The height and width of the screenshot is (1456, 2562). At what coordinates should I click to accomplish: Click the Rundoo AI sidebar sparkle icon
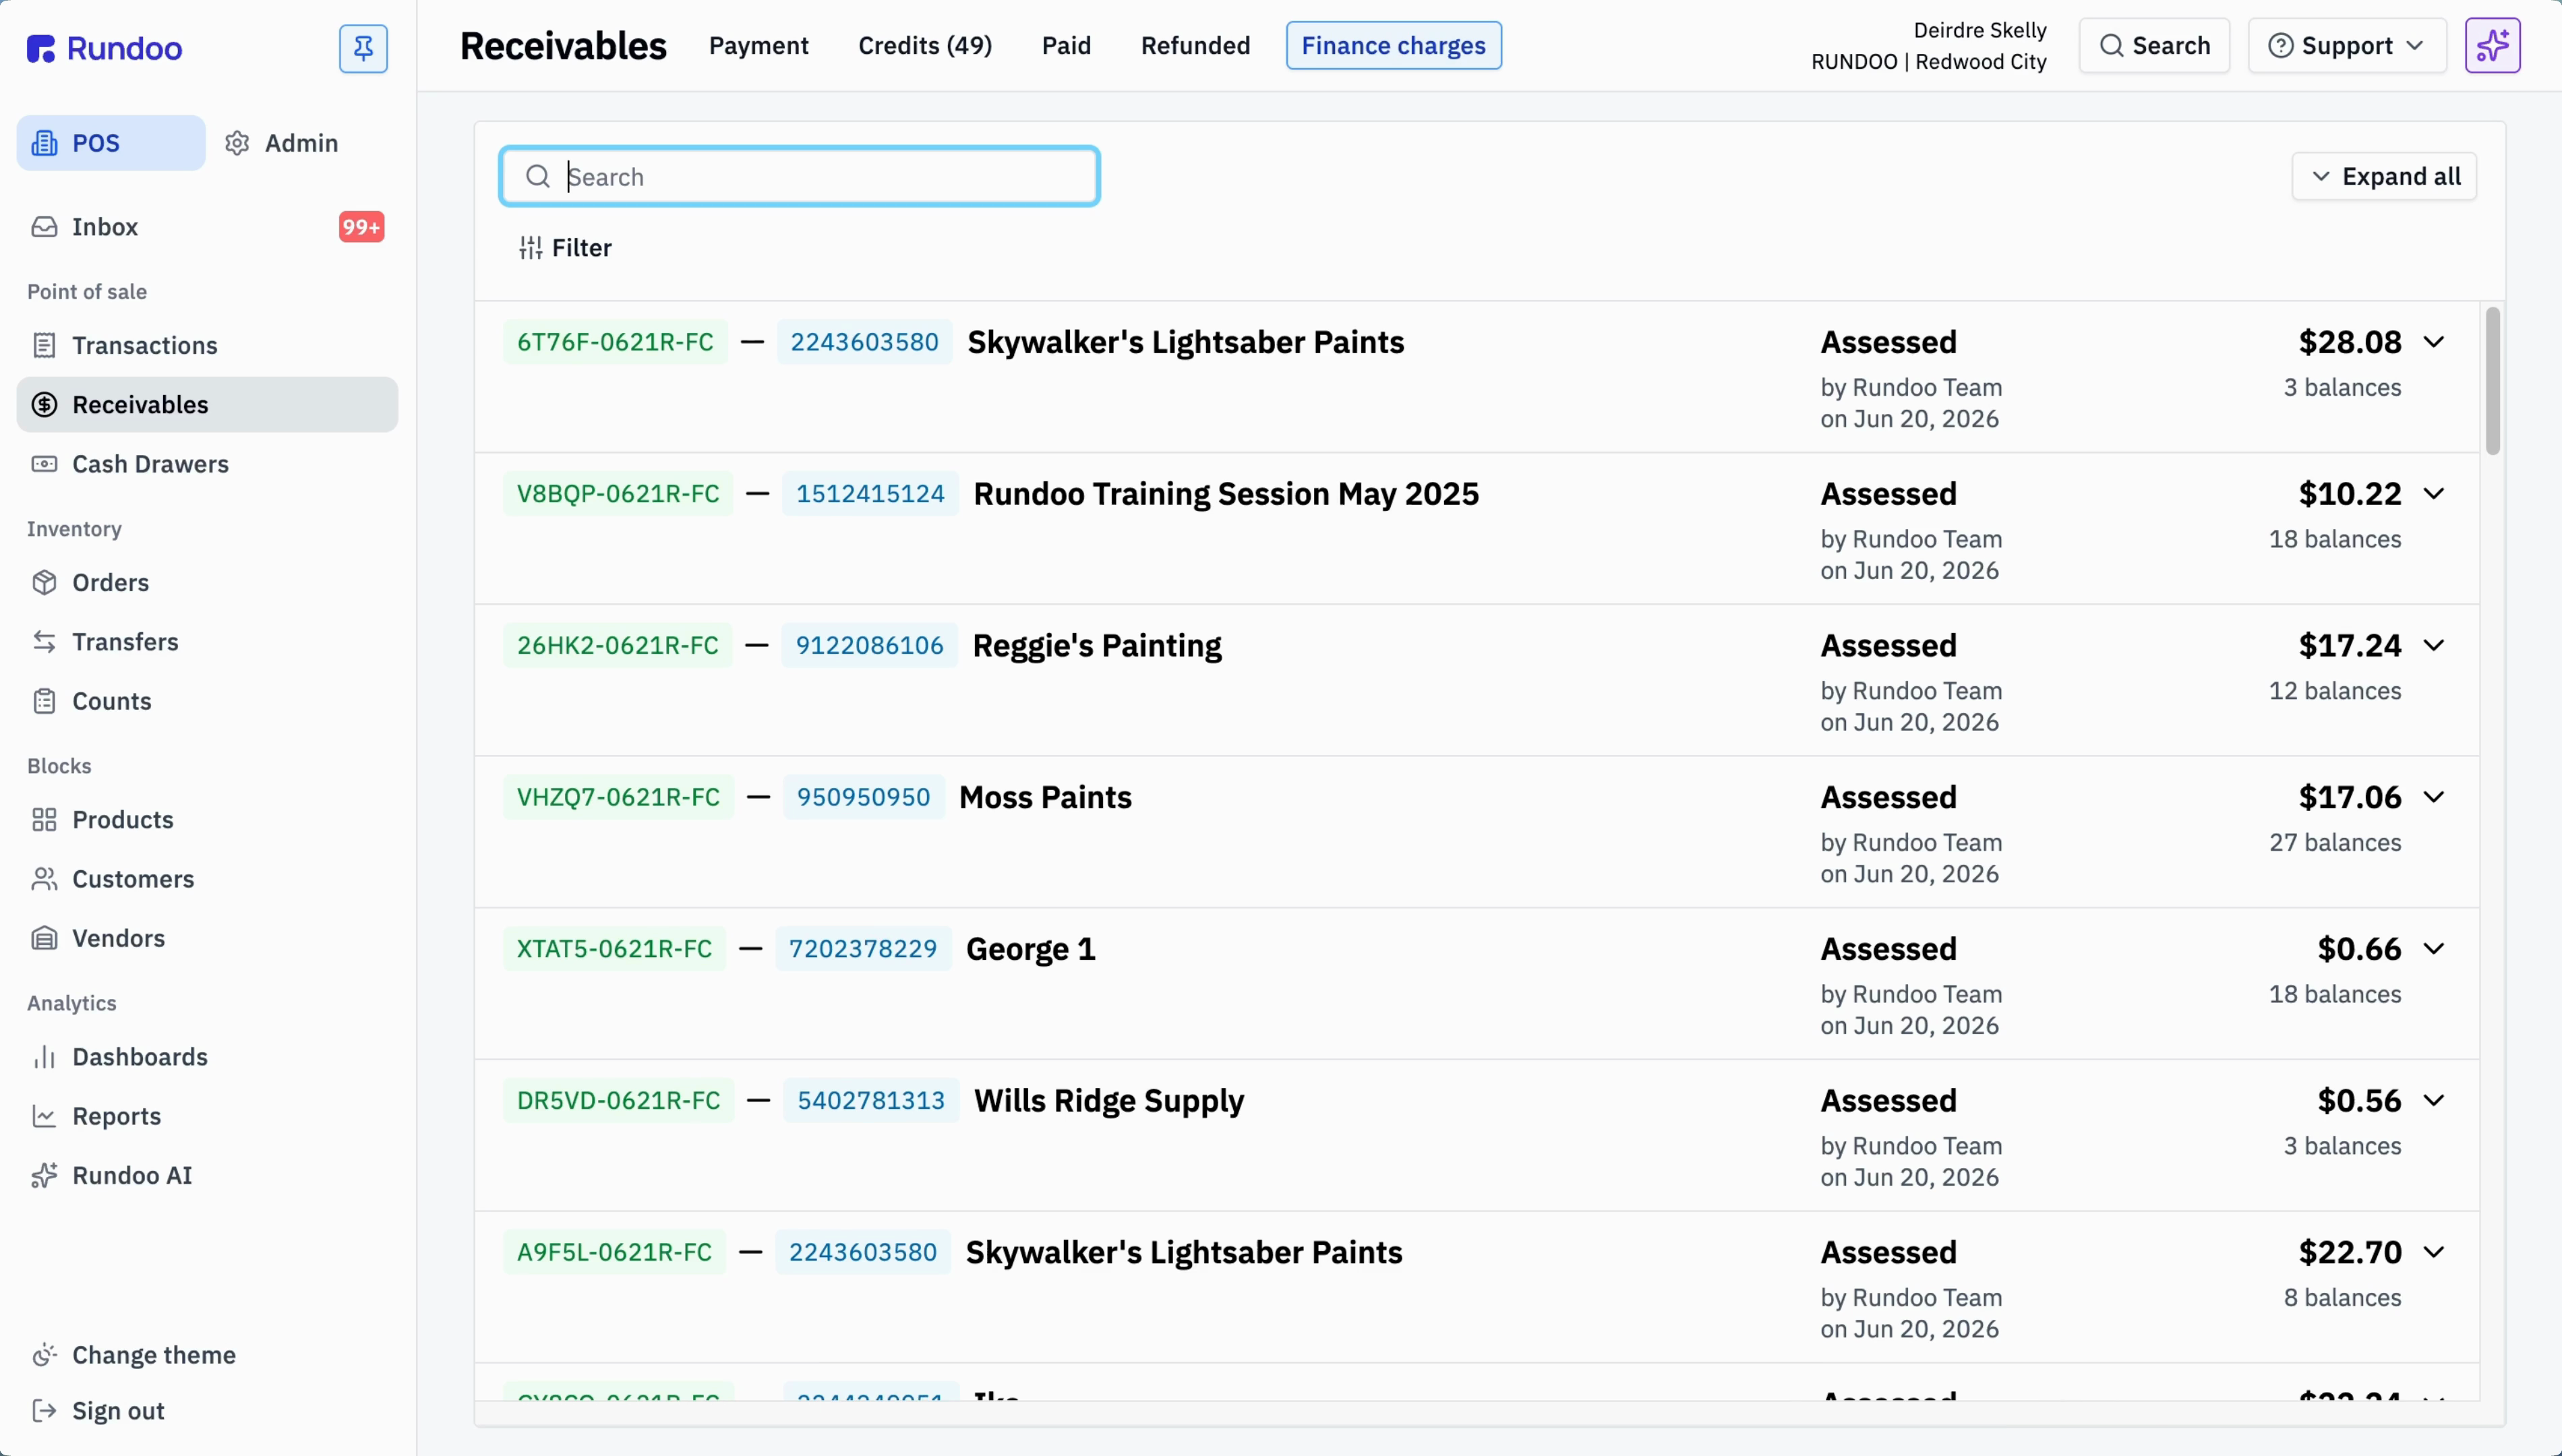44,1175
